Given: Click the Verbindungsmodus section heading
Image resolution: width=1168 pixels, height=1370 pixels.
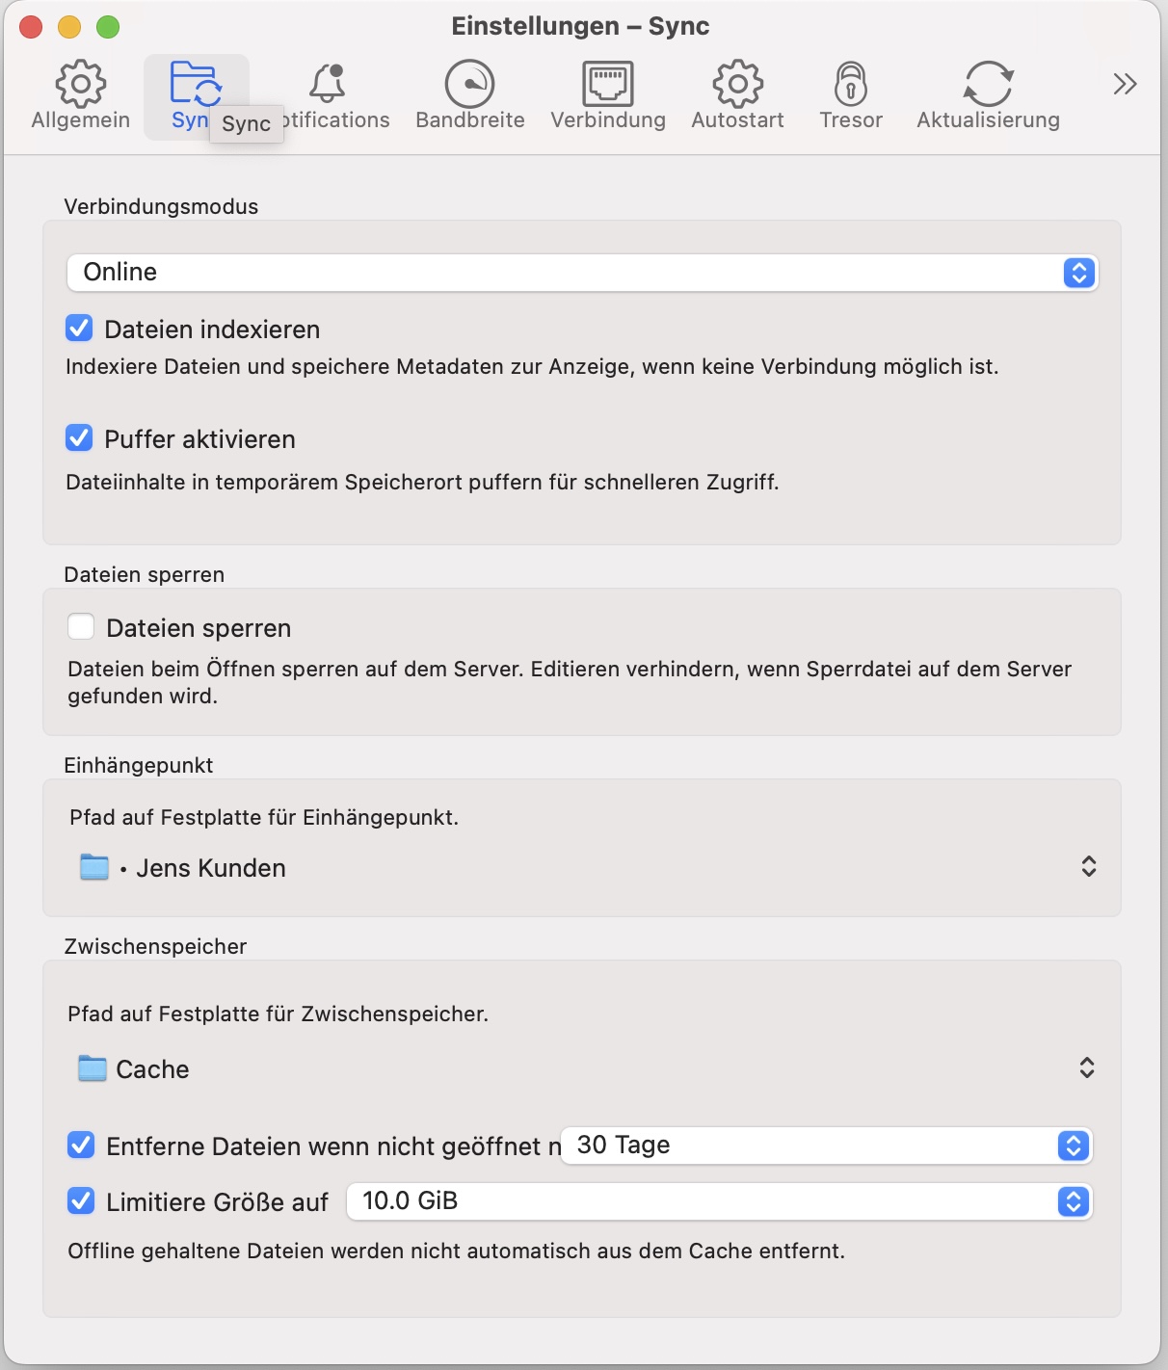Looking at the screenshot, I should point(161,207).
